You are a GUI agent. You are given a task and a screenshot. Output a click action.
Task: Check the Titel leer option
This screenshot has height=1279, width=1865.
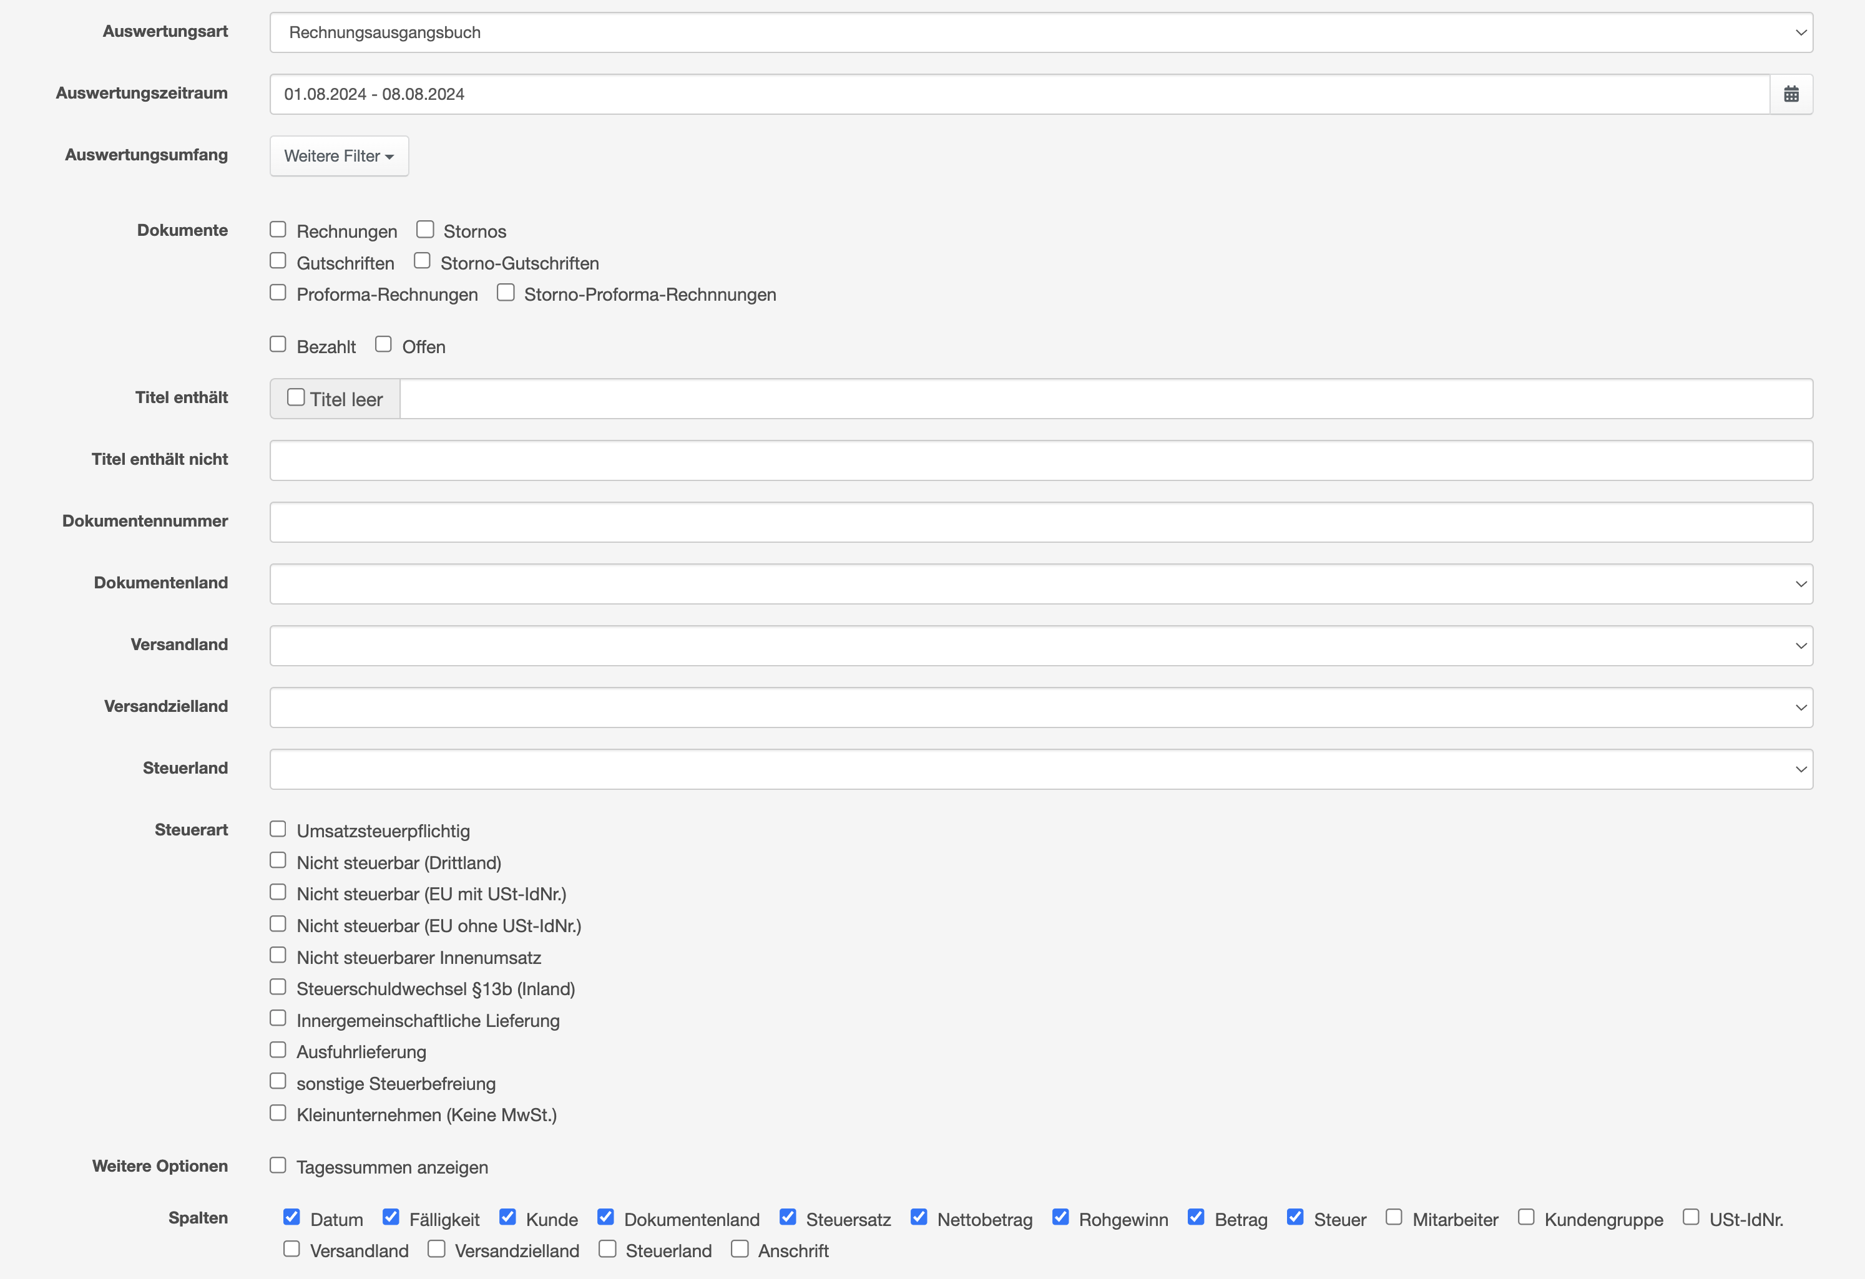pyautogui.click(x=296, y=397)
